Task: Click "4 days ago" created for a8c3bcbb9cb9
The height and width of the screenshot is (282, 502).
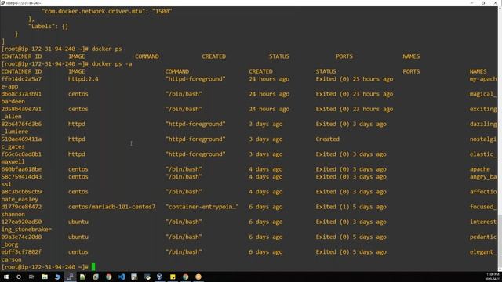Action: [x=266, y=192]
